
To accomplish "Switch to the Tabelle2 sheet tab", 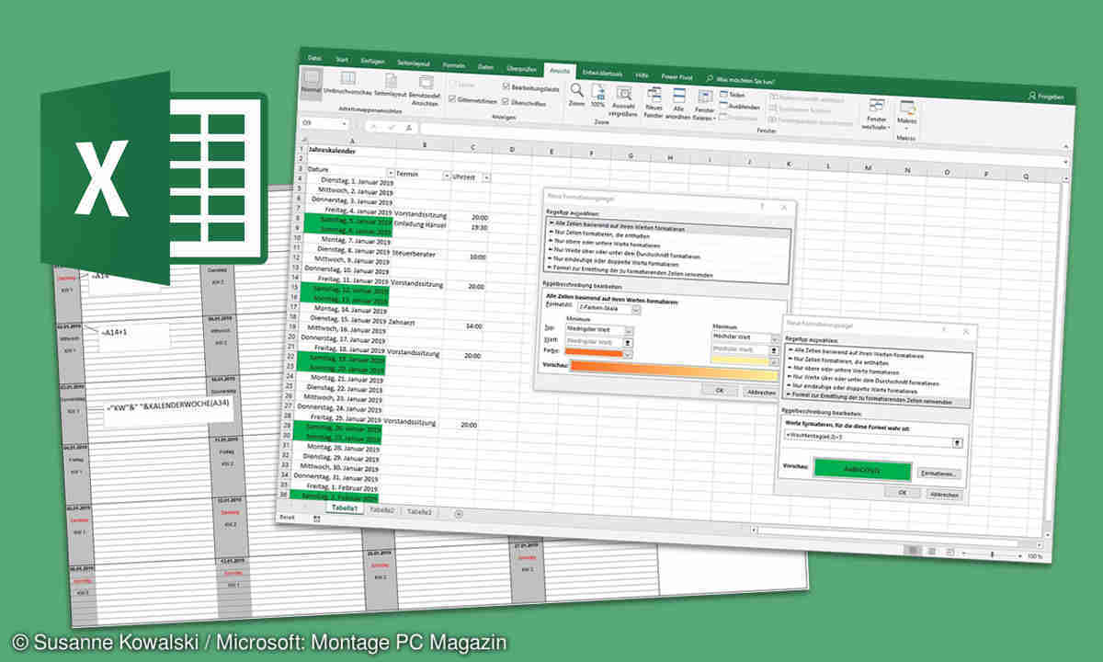I will tap(381, 509).
